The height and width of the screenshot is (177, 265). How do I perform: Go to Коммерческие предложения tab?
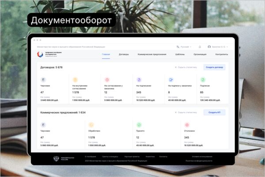(x=152, y=54)
